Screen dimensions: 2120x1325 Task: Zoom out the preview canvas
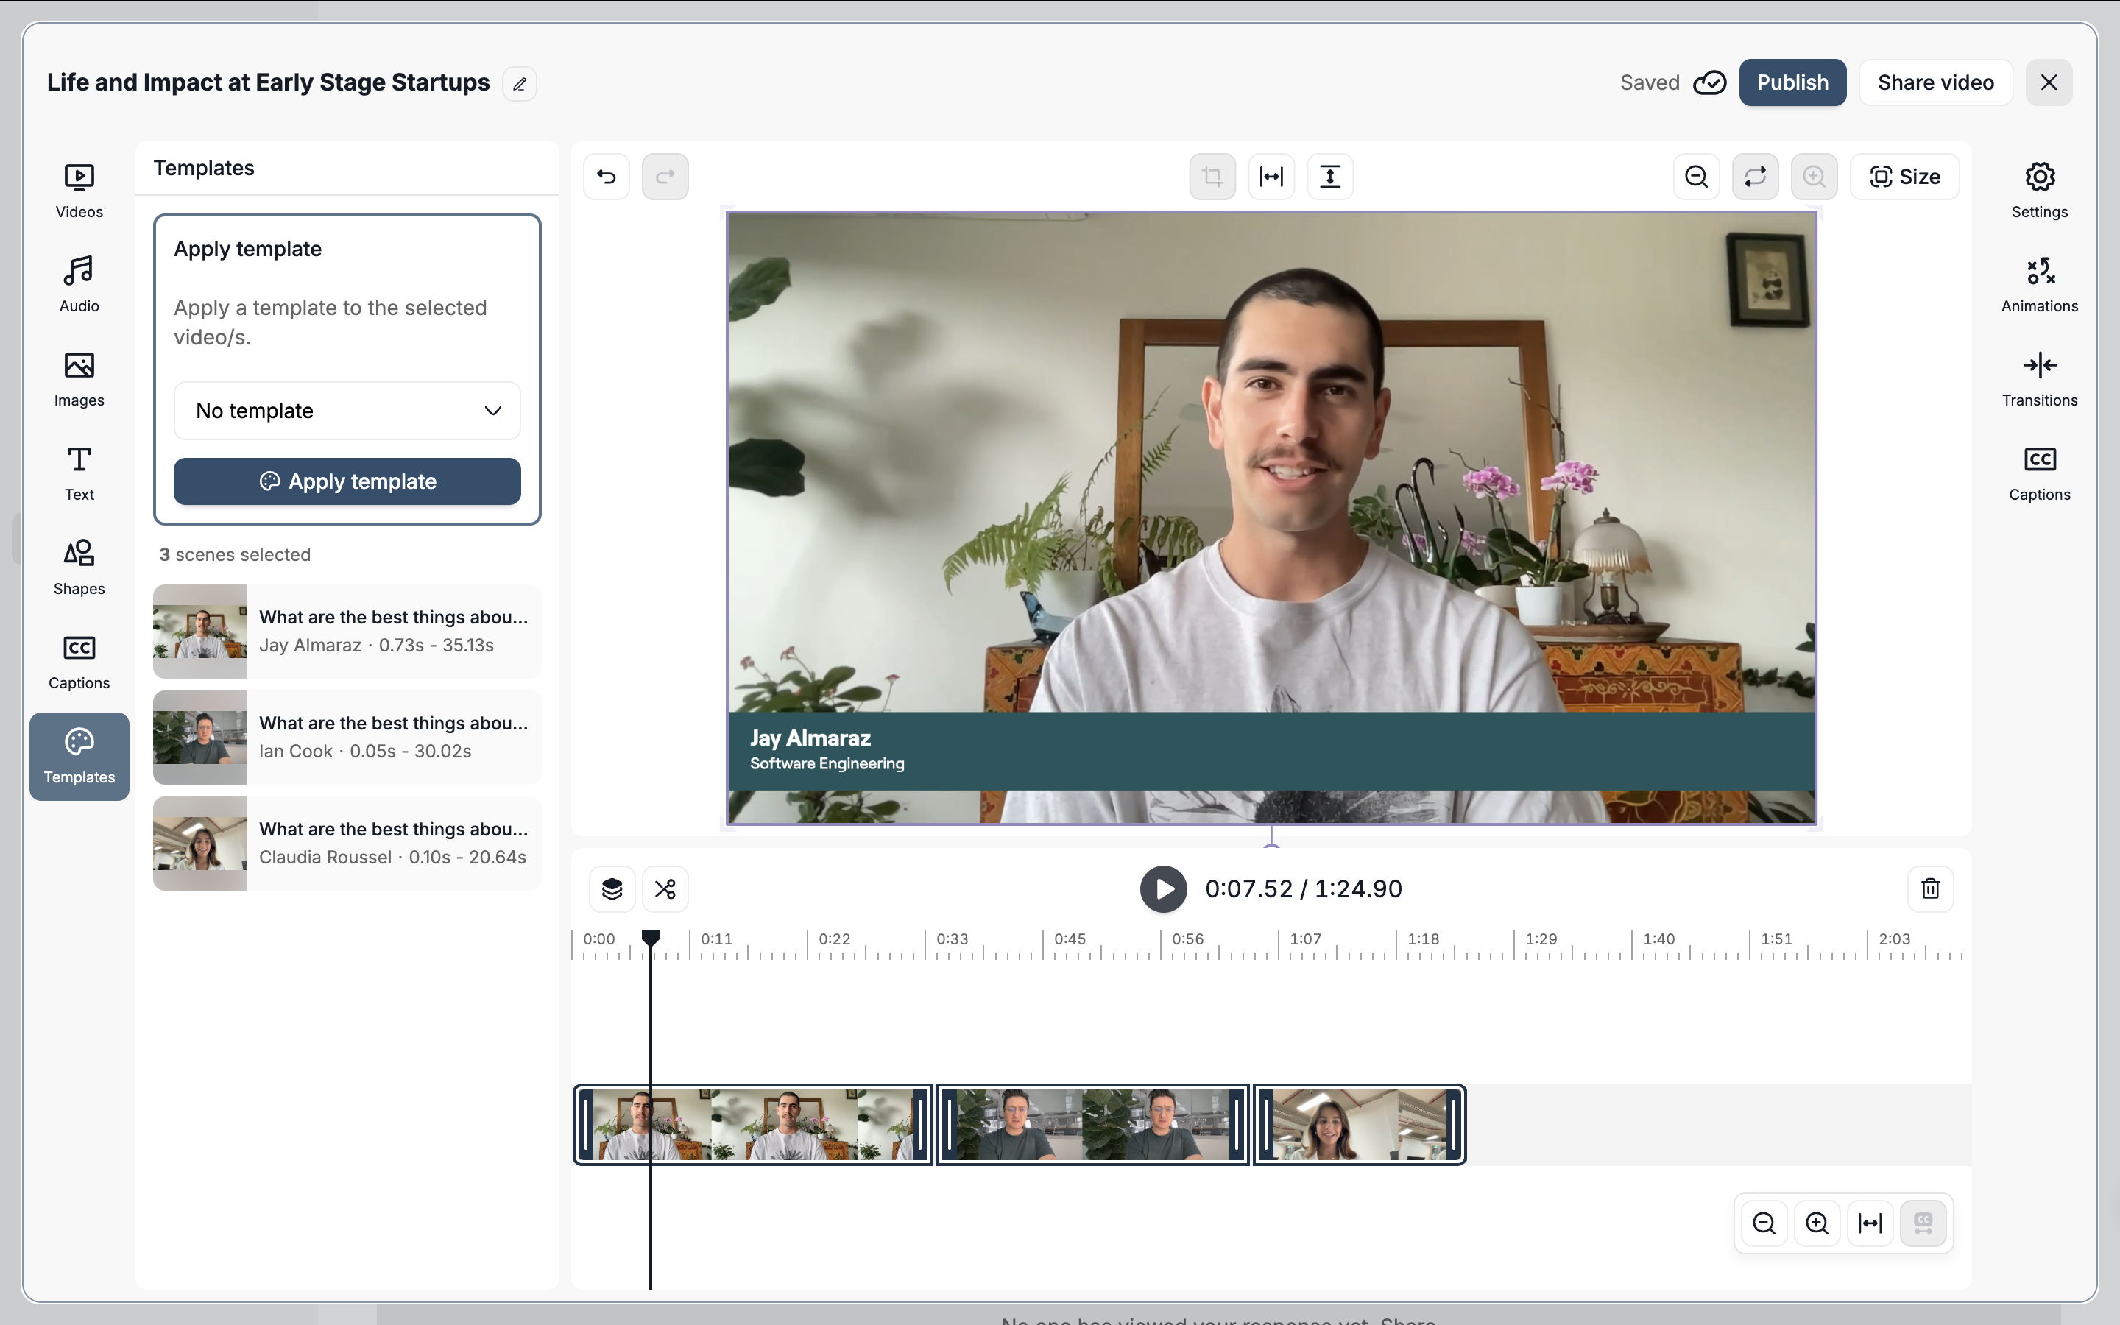pos(1696,177)
